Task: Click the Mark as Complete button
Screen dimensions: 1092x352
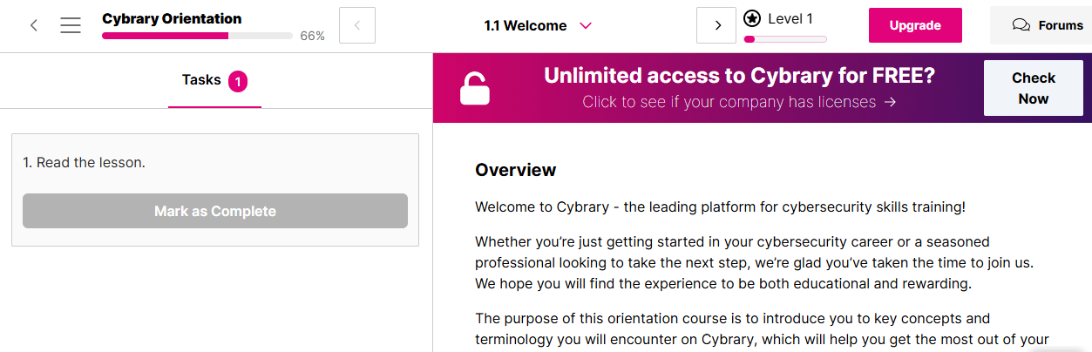Action: click(x=215, y=211)
